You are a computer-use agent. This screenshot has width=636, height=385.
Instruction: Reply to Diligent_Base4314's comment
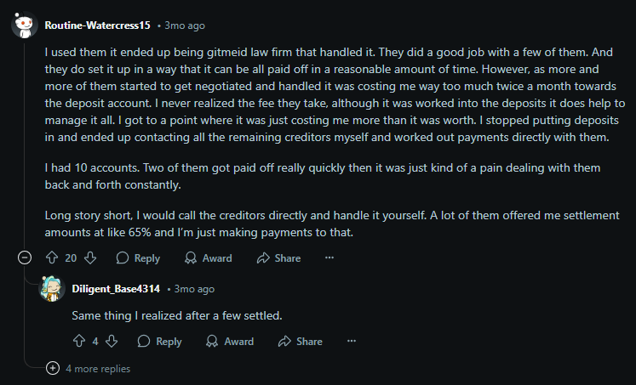click(159, 341)
